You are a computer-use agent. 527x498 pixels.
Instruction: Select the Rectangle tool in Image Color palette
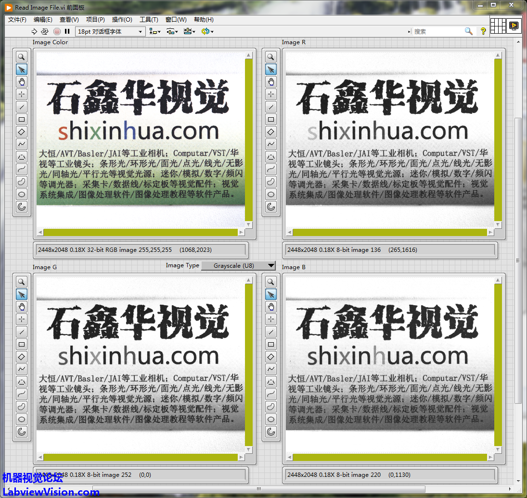[x=22, y=120]
